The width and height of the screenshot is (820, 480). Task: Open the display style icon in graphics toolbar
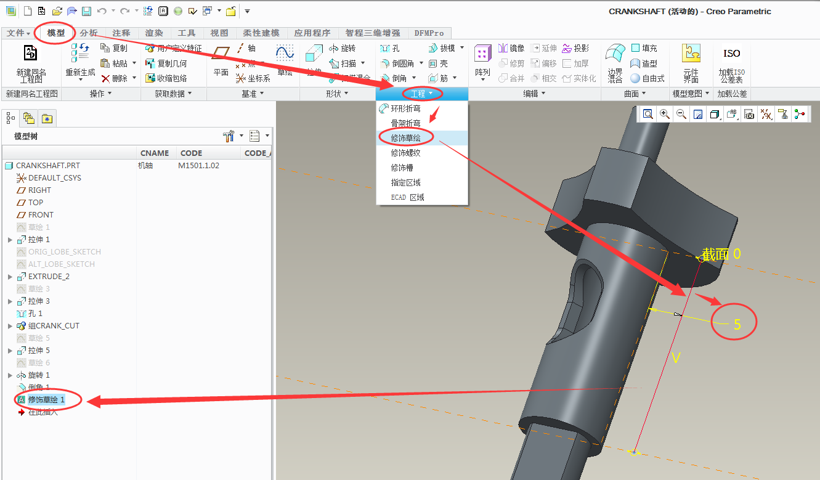point(715,114)
